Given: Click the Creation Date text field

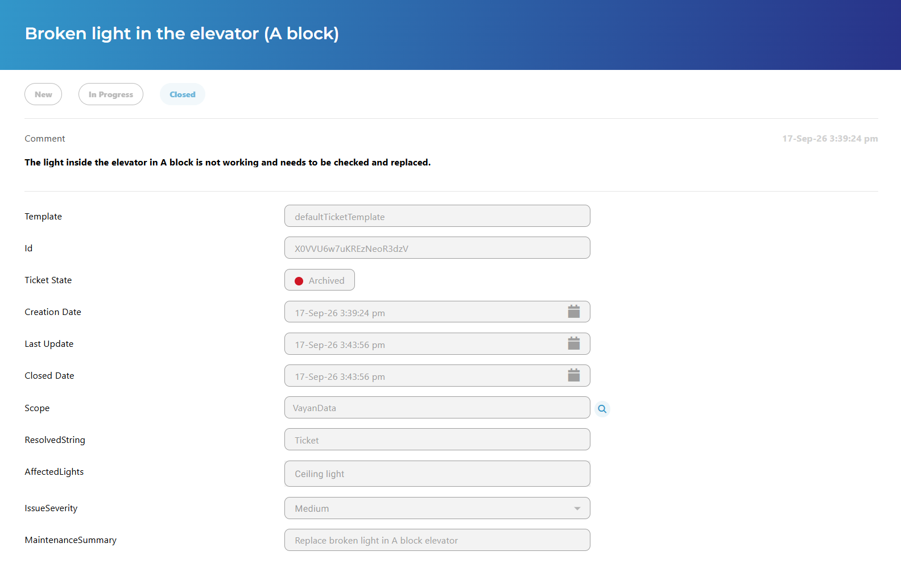Looking at the screenshot, I should [437, 312].
